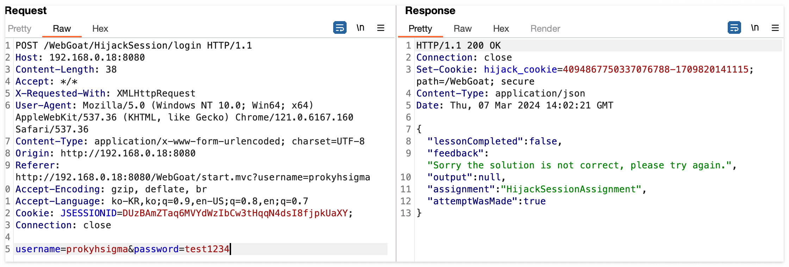Click the "output":null line

click(467, 177)
